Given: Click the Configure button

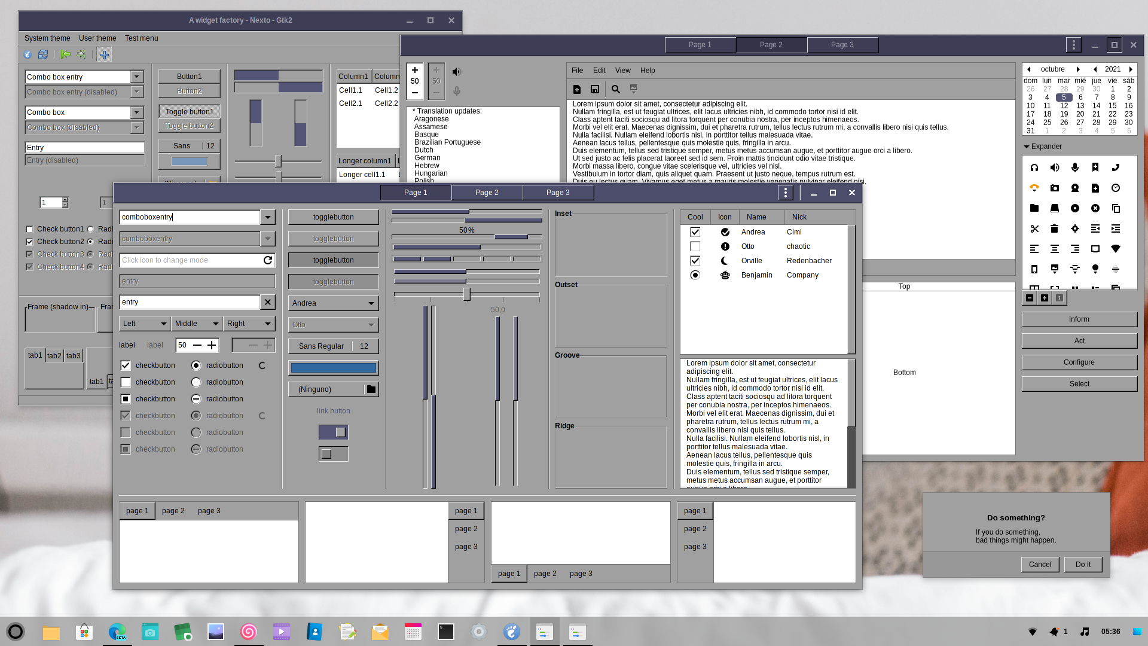Looking at the screenshot, I should pos(1079,362).
